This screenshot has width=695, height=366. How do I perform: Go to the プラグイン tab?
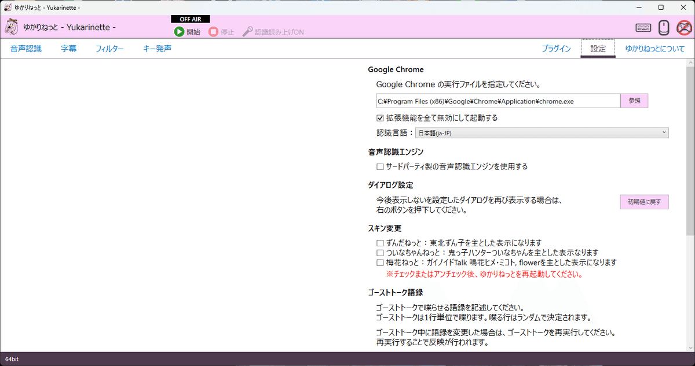coord(557,49)
